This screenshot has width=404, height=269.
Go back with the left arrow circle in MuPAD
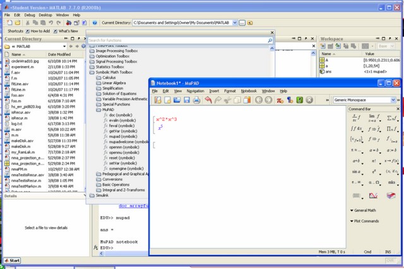coord(259,100)
